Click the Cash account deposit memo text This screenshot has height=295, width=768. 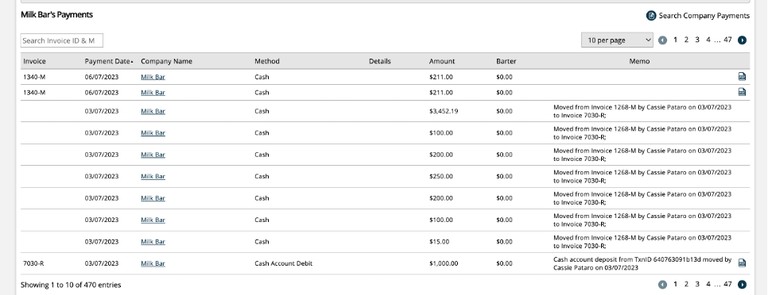point(642,263)
